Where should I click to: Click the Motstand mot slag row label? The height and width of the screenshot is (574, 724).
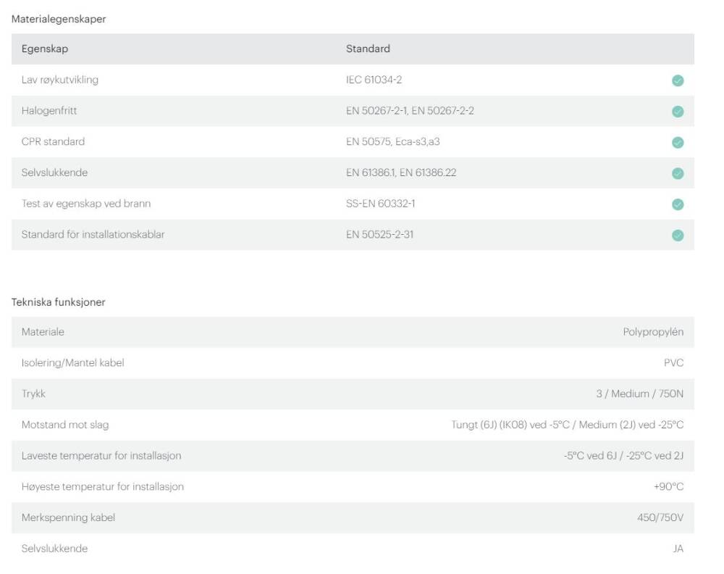click(x=65, y=425)
